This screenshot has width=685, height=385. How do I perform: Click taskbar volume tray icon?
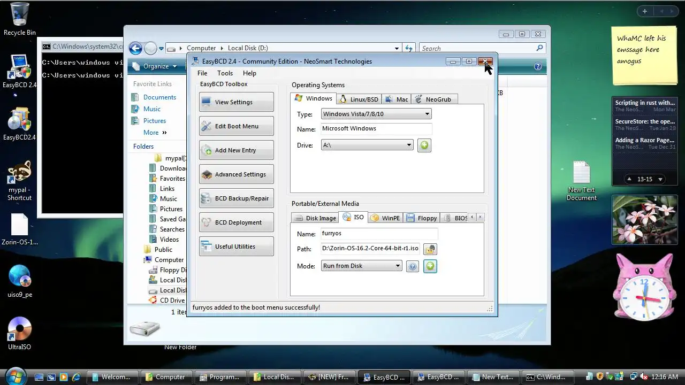(643, 377)
